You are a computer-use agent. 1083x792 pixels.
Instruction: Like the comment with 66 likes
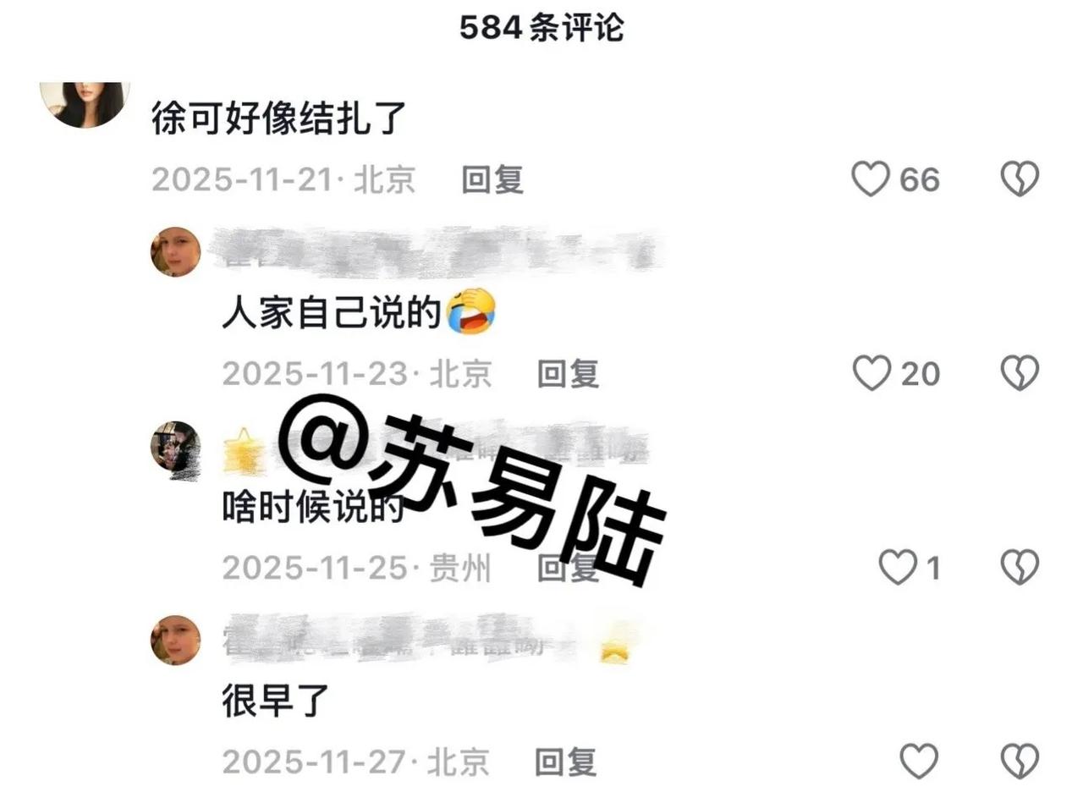pyautogui.click(x=870, y=179)
